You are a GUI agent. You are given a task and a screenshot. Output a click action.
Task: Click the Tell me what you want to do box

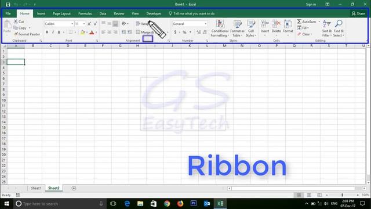click(x=192, y=13)
